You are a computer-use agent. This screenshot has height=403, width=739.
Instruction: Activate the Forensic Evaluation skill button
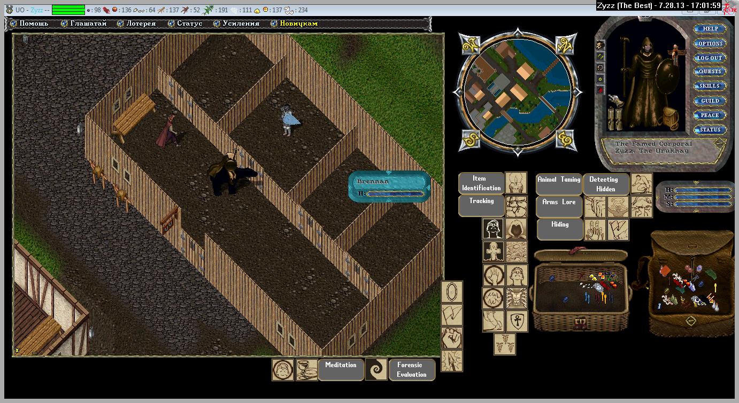pos(412,369)
